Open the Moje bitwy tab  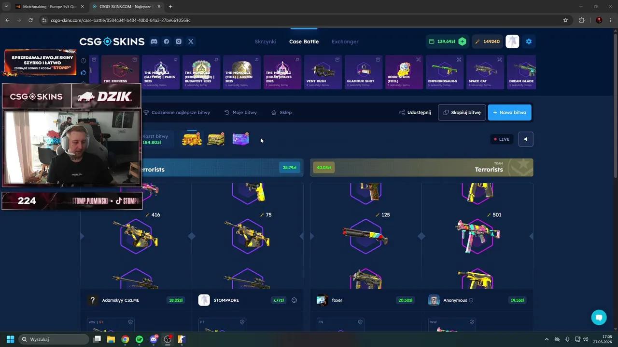[x=240, y=112]
